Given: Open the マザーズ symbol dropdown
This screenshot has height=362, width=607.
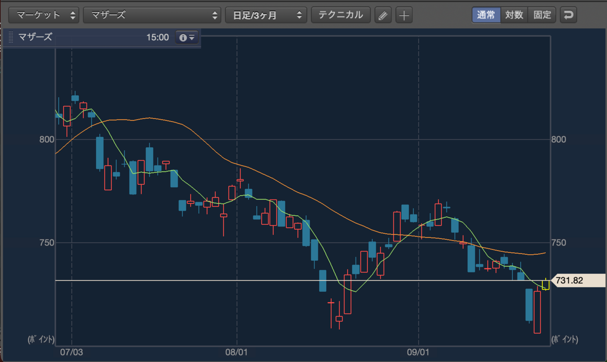Looking at the screenshot, I should click(x=152, y=15).
